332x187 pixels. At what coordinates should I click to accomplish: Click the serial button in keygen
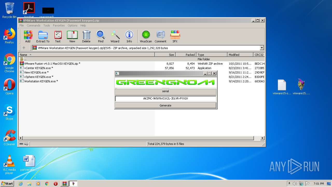[165, 91]
